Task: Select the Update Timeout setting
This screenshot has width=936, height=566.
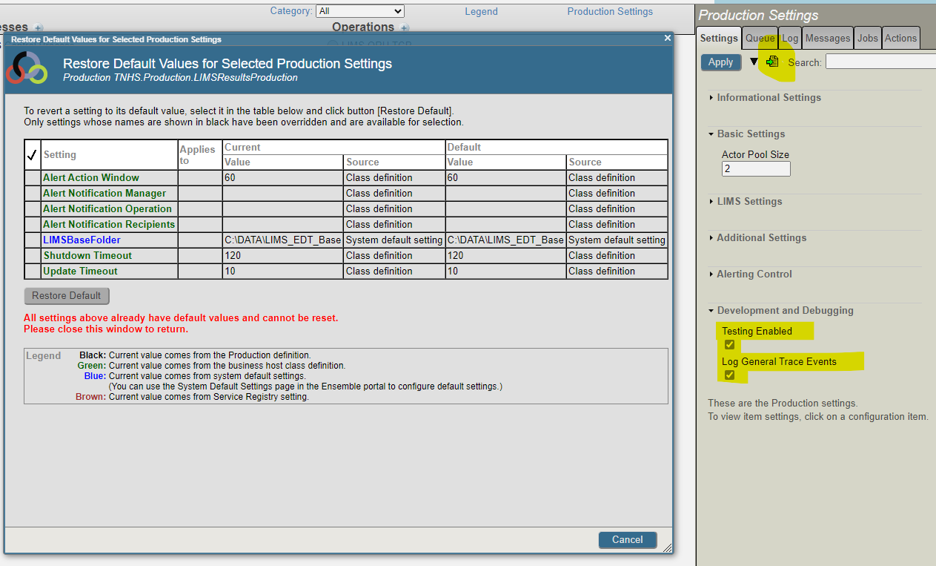Action: pos(80,271)
